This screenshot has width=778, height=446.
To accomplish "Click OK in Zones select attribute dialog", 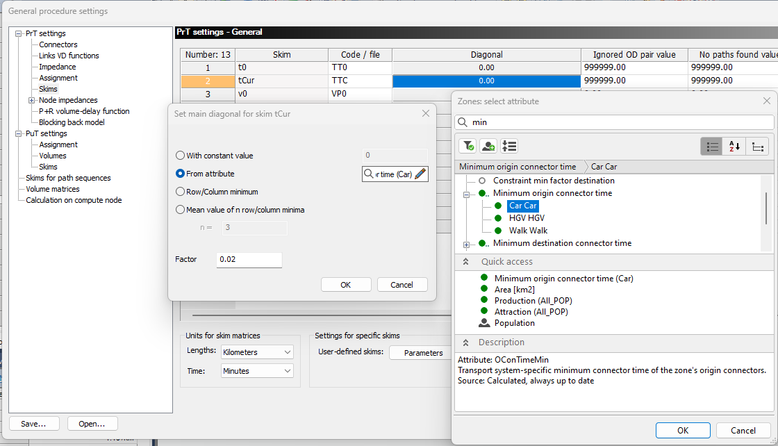I will (683, 430).
